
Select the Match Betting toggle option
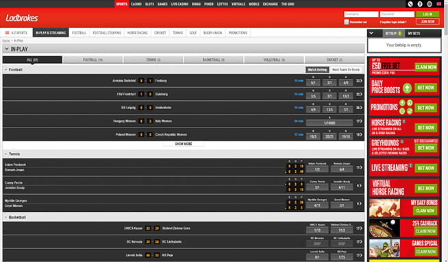click(317, 69)
